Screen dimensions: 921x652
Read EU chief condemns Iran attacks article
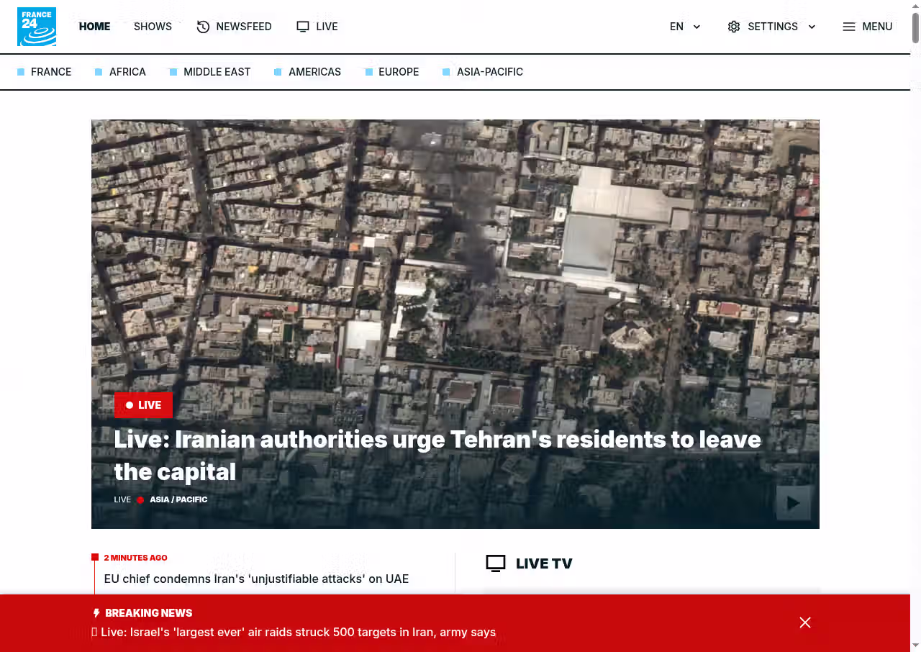coord(256,579)
